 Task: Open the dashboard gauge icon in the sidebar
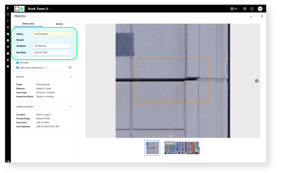(8, 54)
